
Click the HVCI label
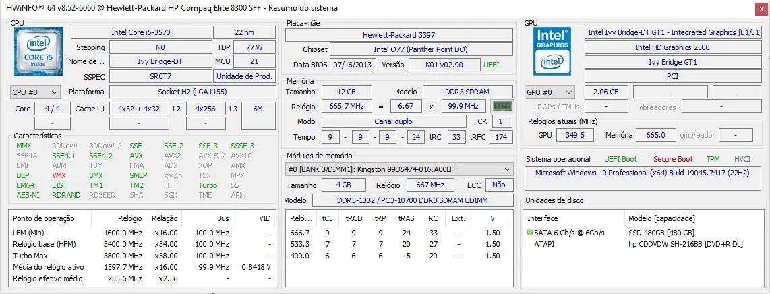tap(742, 159)
